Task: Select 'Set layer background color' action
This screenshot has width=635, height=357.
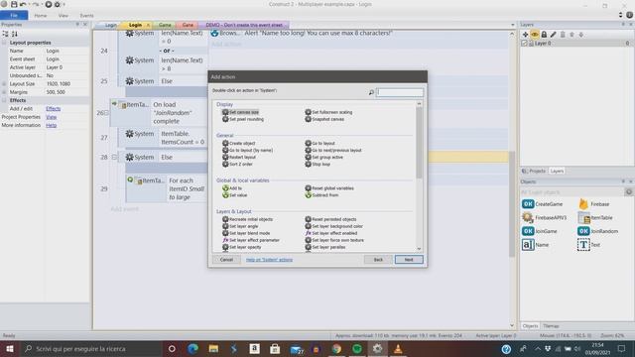Action: (x=333, y=226)
